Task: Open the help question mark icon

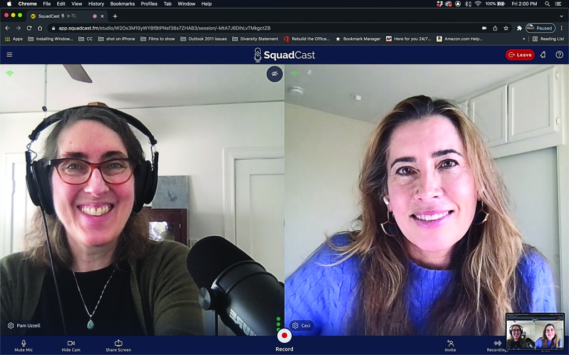Action: click(559, 54)
